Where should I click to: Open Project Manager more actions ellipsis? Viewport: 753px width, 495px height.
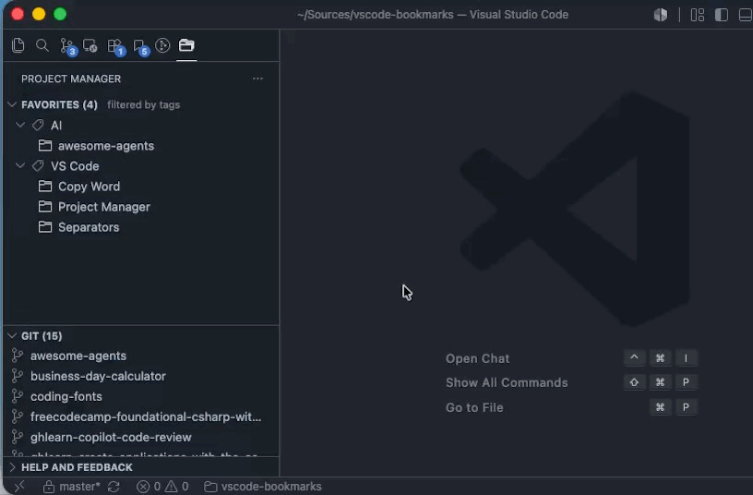[x=257, y=78]
